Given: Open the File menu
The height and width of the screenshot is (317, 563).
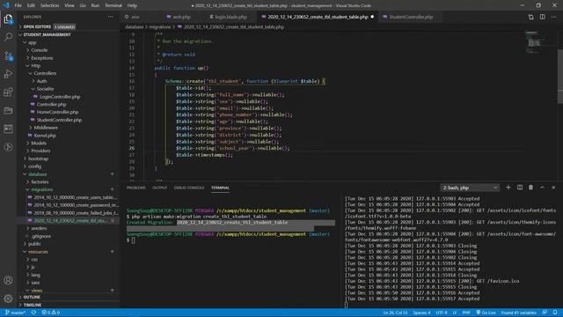Looking at the screenshot, I should click(18, 5).
